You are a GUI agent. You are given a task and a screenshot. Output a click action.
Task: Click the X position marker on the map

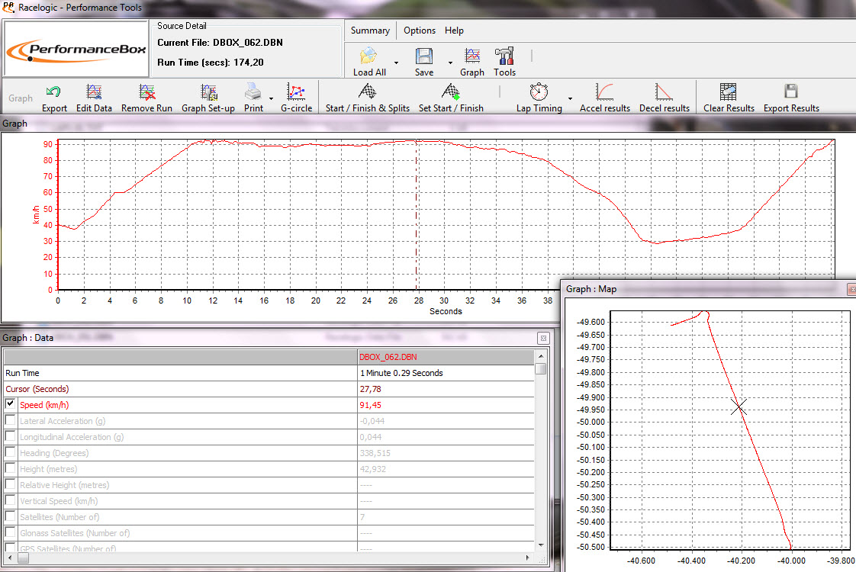click(739, 407)
